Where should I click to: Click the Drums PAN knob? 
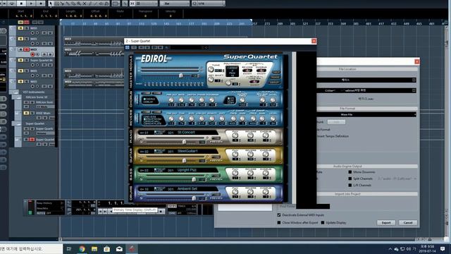tap(235, 192)
